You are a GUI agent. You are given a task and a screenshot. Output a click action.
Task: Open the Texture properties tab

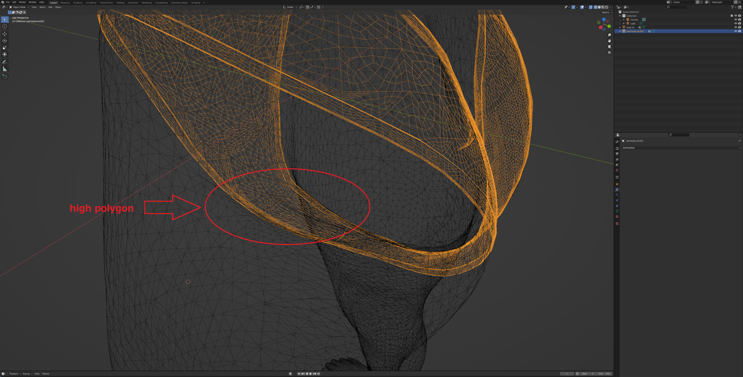click(x=617, y=224)
